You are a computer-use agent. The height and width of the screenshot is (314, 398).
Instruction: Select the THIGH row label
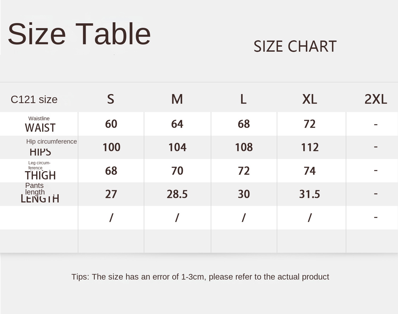40,175
